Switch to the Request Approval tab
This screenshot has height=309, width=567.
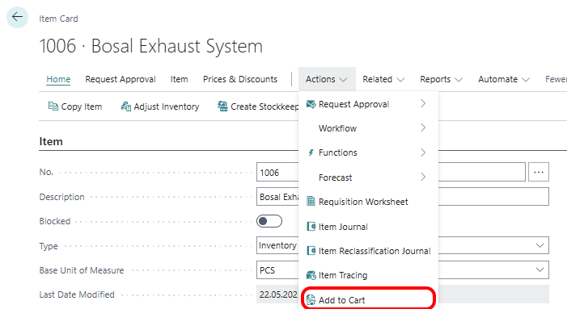click(x=121, y=79)
